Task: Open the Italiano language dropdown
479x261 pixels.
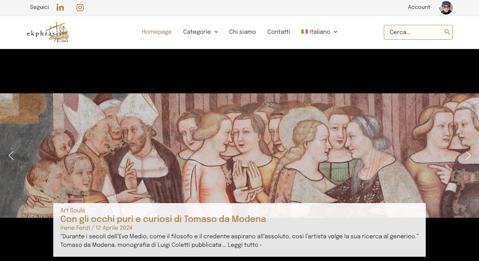Action: click(x=319, y=32)
